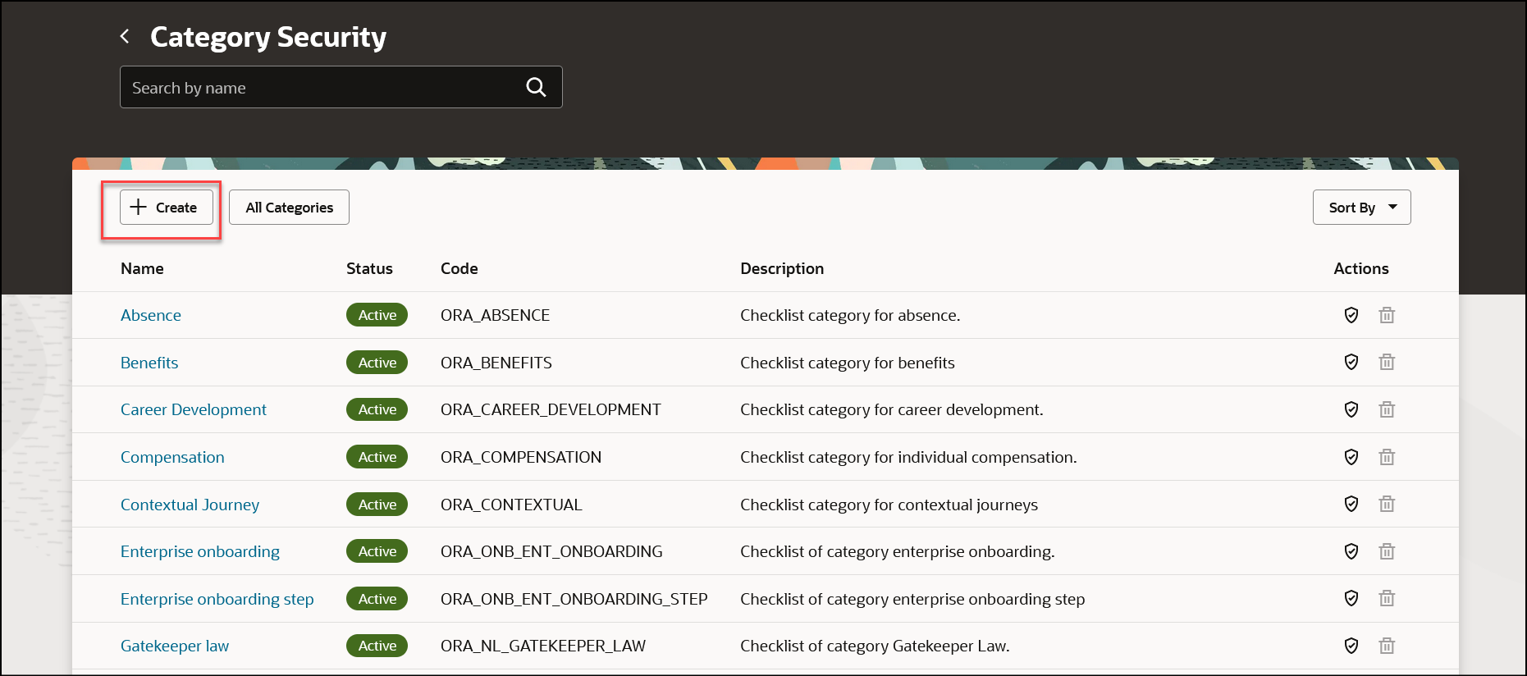Open the All Categories filter
Image resolution: width=1527 pixels, height=676 pixels.
point(289,208)
